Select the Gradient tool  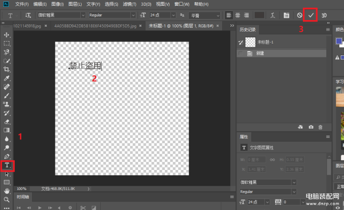pyautogui.click(x=7, y=130)
